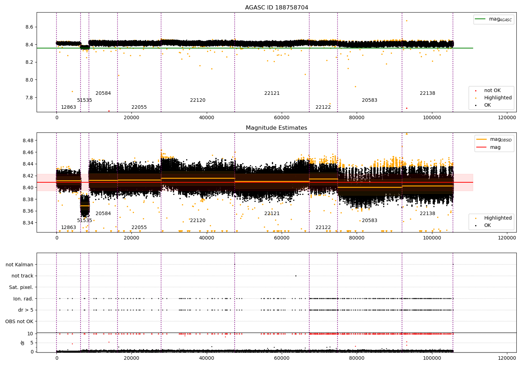Click the 5 tick on the dr axis
The height and width of the screenshot is (366, 523).
(x=32, y=343)
